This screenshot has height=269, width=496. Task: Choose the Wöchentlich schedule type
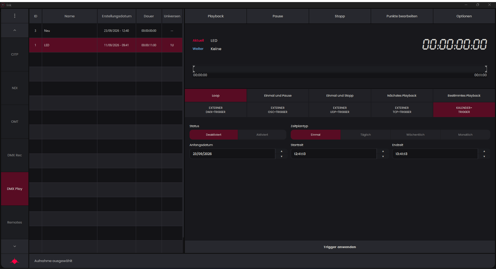click(415, 135)
